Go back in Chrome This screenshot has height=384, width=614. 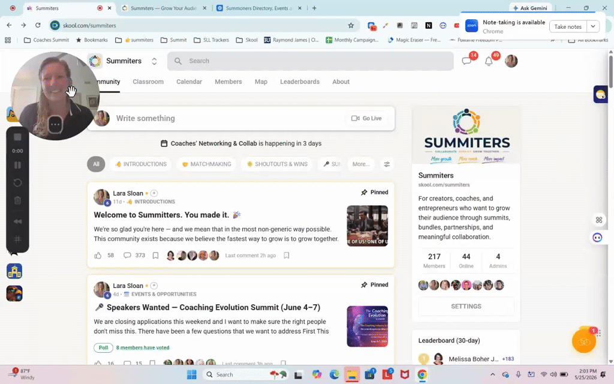pos(9,25)
